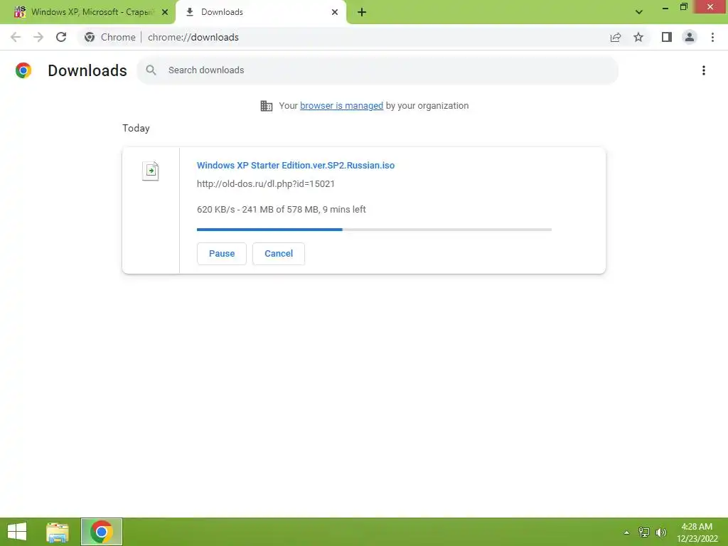Share this page via the share icon
728x546 pixels.
click(616, 37)
